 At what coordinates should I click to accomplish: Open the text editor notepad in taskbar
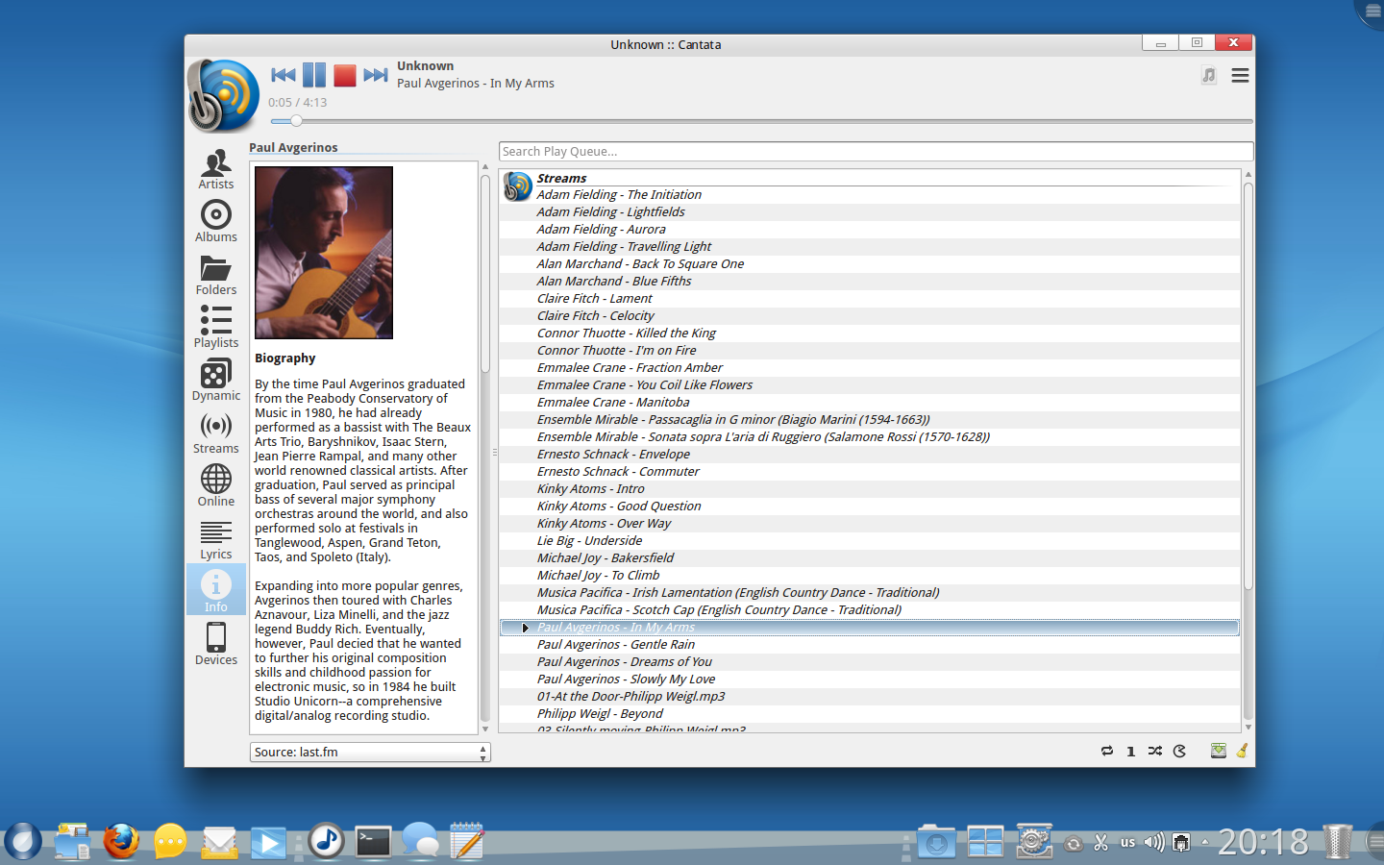[466, 841]
